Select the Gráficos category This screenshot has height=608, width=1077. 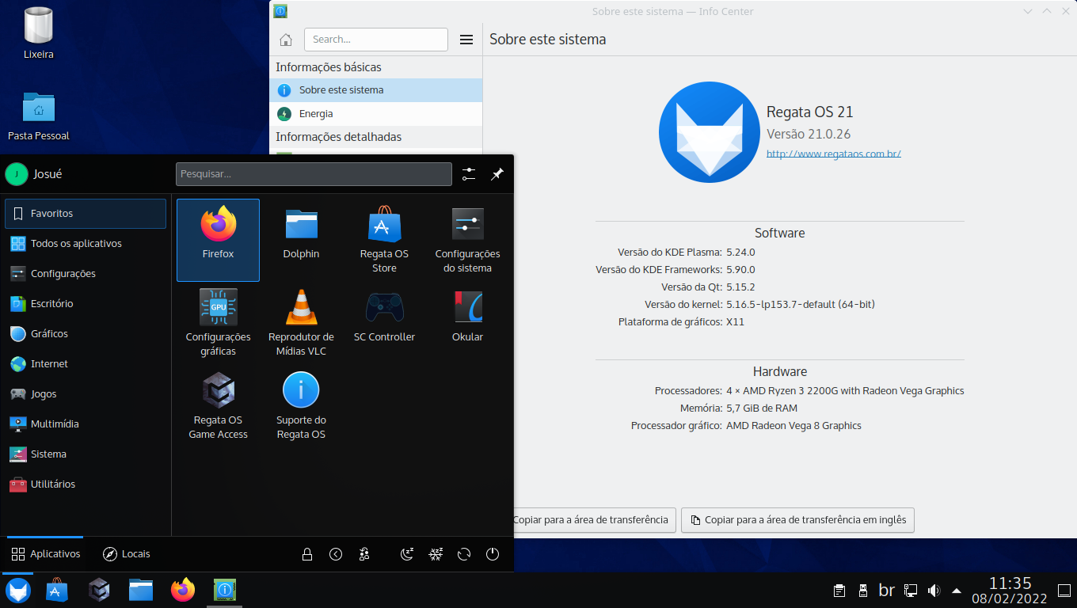pyautogui.click(x=86, y=334)
